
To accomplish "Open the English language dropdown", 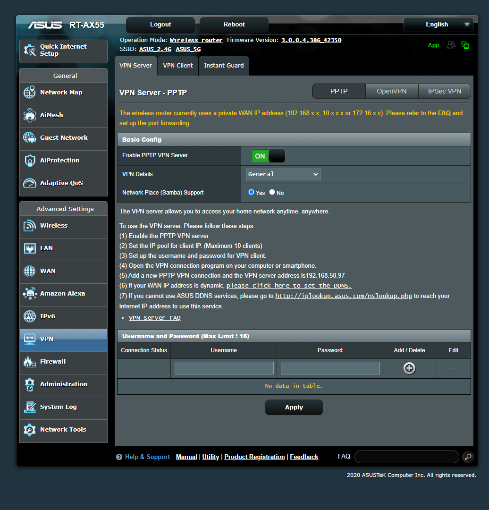I will click(x=438, y=25).
